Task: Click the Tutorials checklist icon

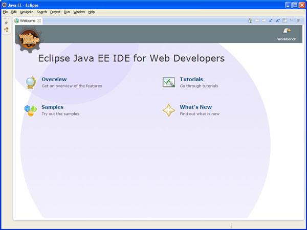Action: pos(169,82)
